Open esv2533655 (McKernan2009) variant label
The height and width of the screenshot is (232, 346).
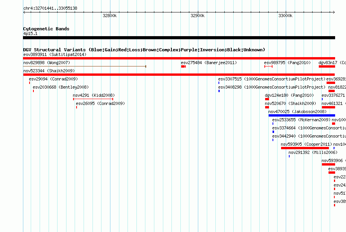[x=301, y=120]
